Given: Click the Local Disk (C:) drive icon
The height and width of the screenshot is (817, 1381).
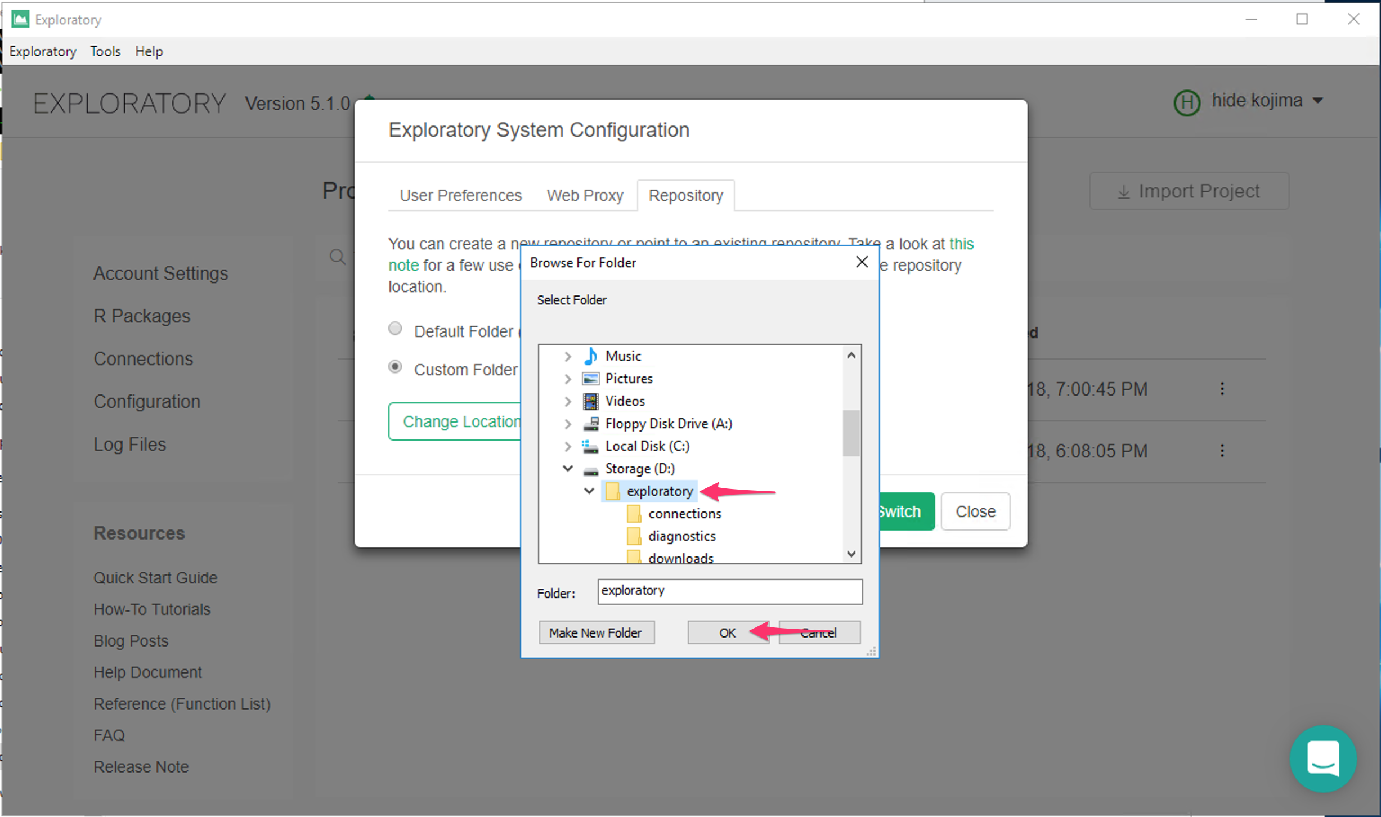Looking at the screenshot, I should pyautogui.click(x=590, y=446).
